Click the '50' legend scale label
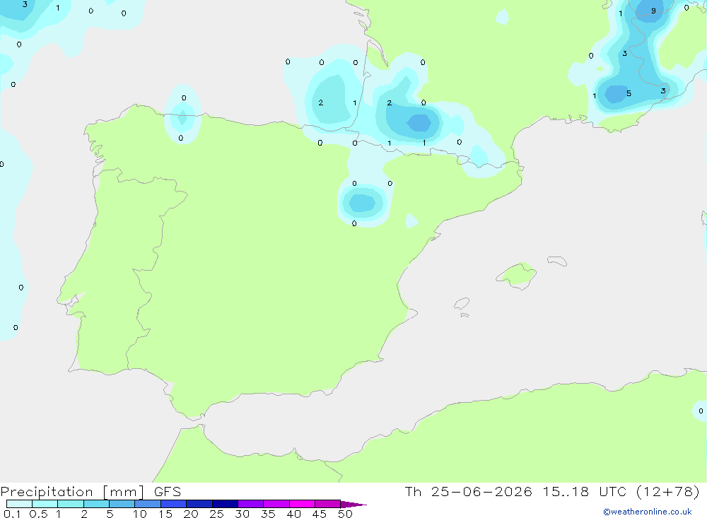 [345, 514]
